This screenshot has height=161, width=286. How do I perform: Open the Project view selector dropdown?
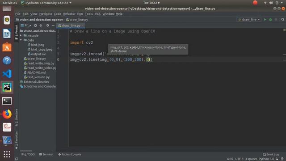[x=26, y=25]
